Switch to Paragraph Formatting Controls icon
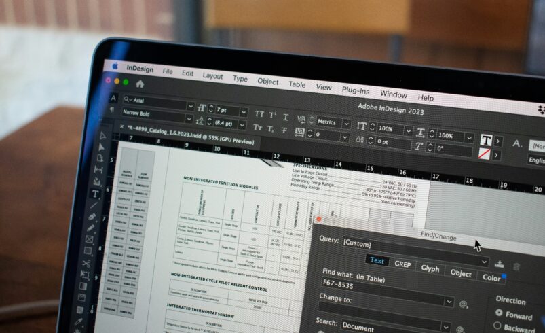 pos(112,110)
